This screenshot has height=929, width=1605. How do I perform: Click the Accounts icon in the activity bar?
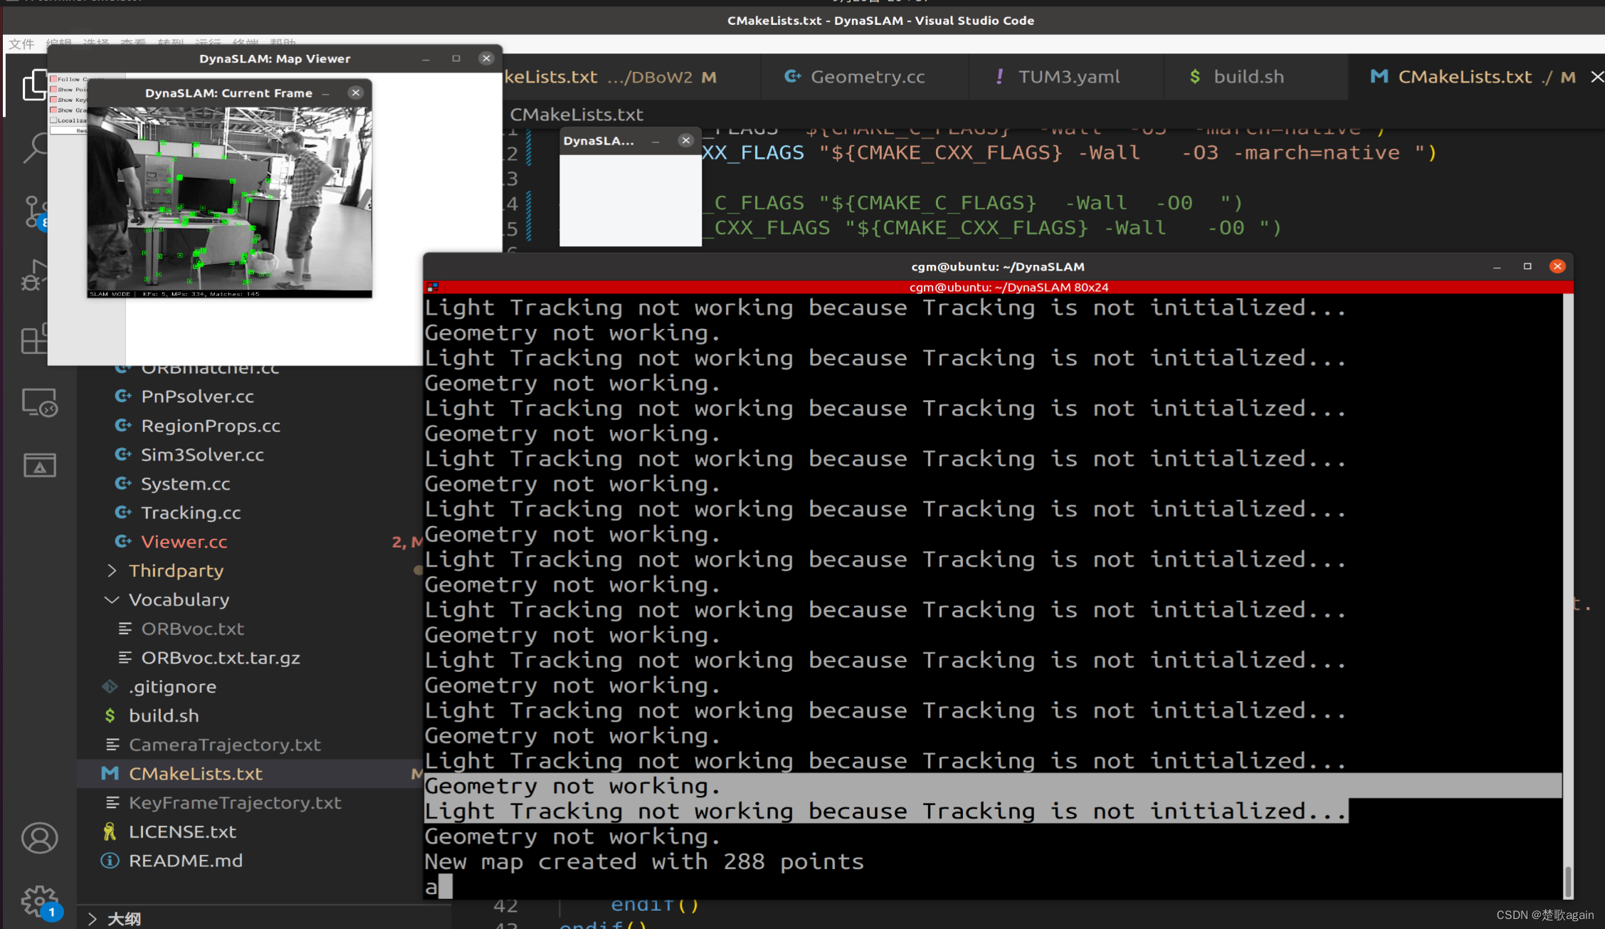coord(39,838)
